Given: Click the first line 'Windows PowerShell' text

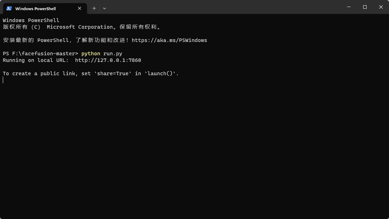Looking at the screenshot, I should [31, 20].
